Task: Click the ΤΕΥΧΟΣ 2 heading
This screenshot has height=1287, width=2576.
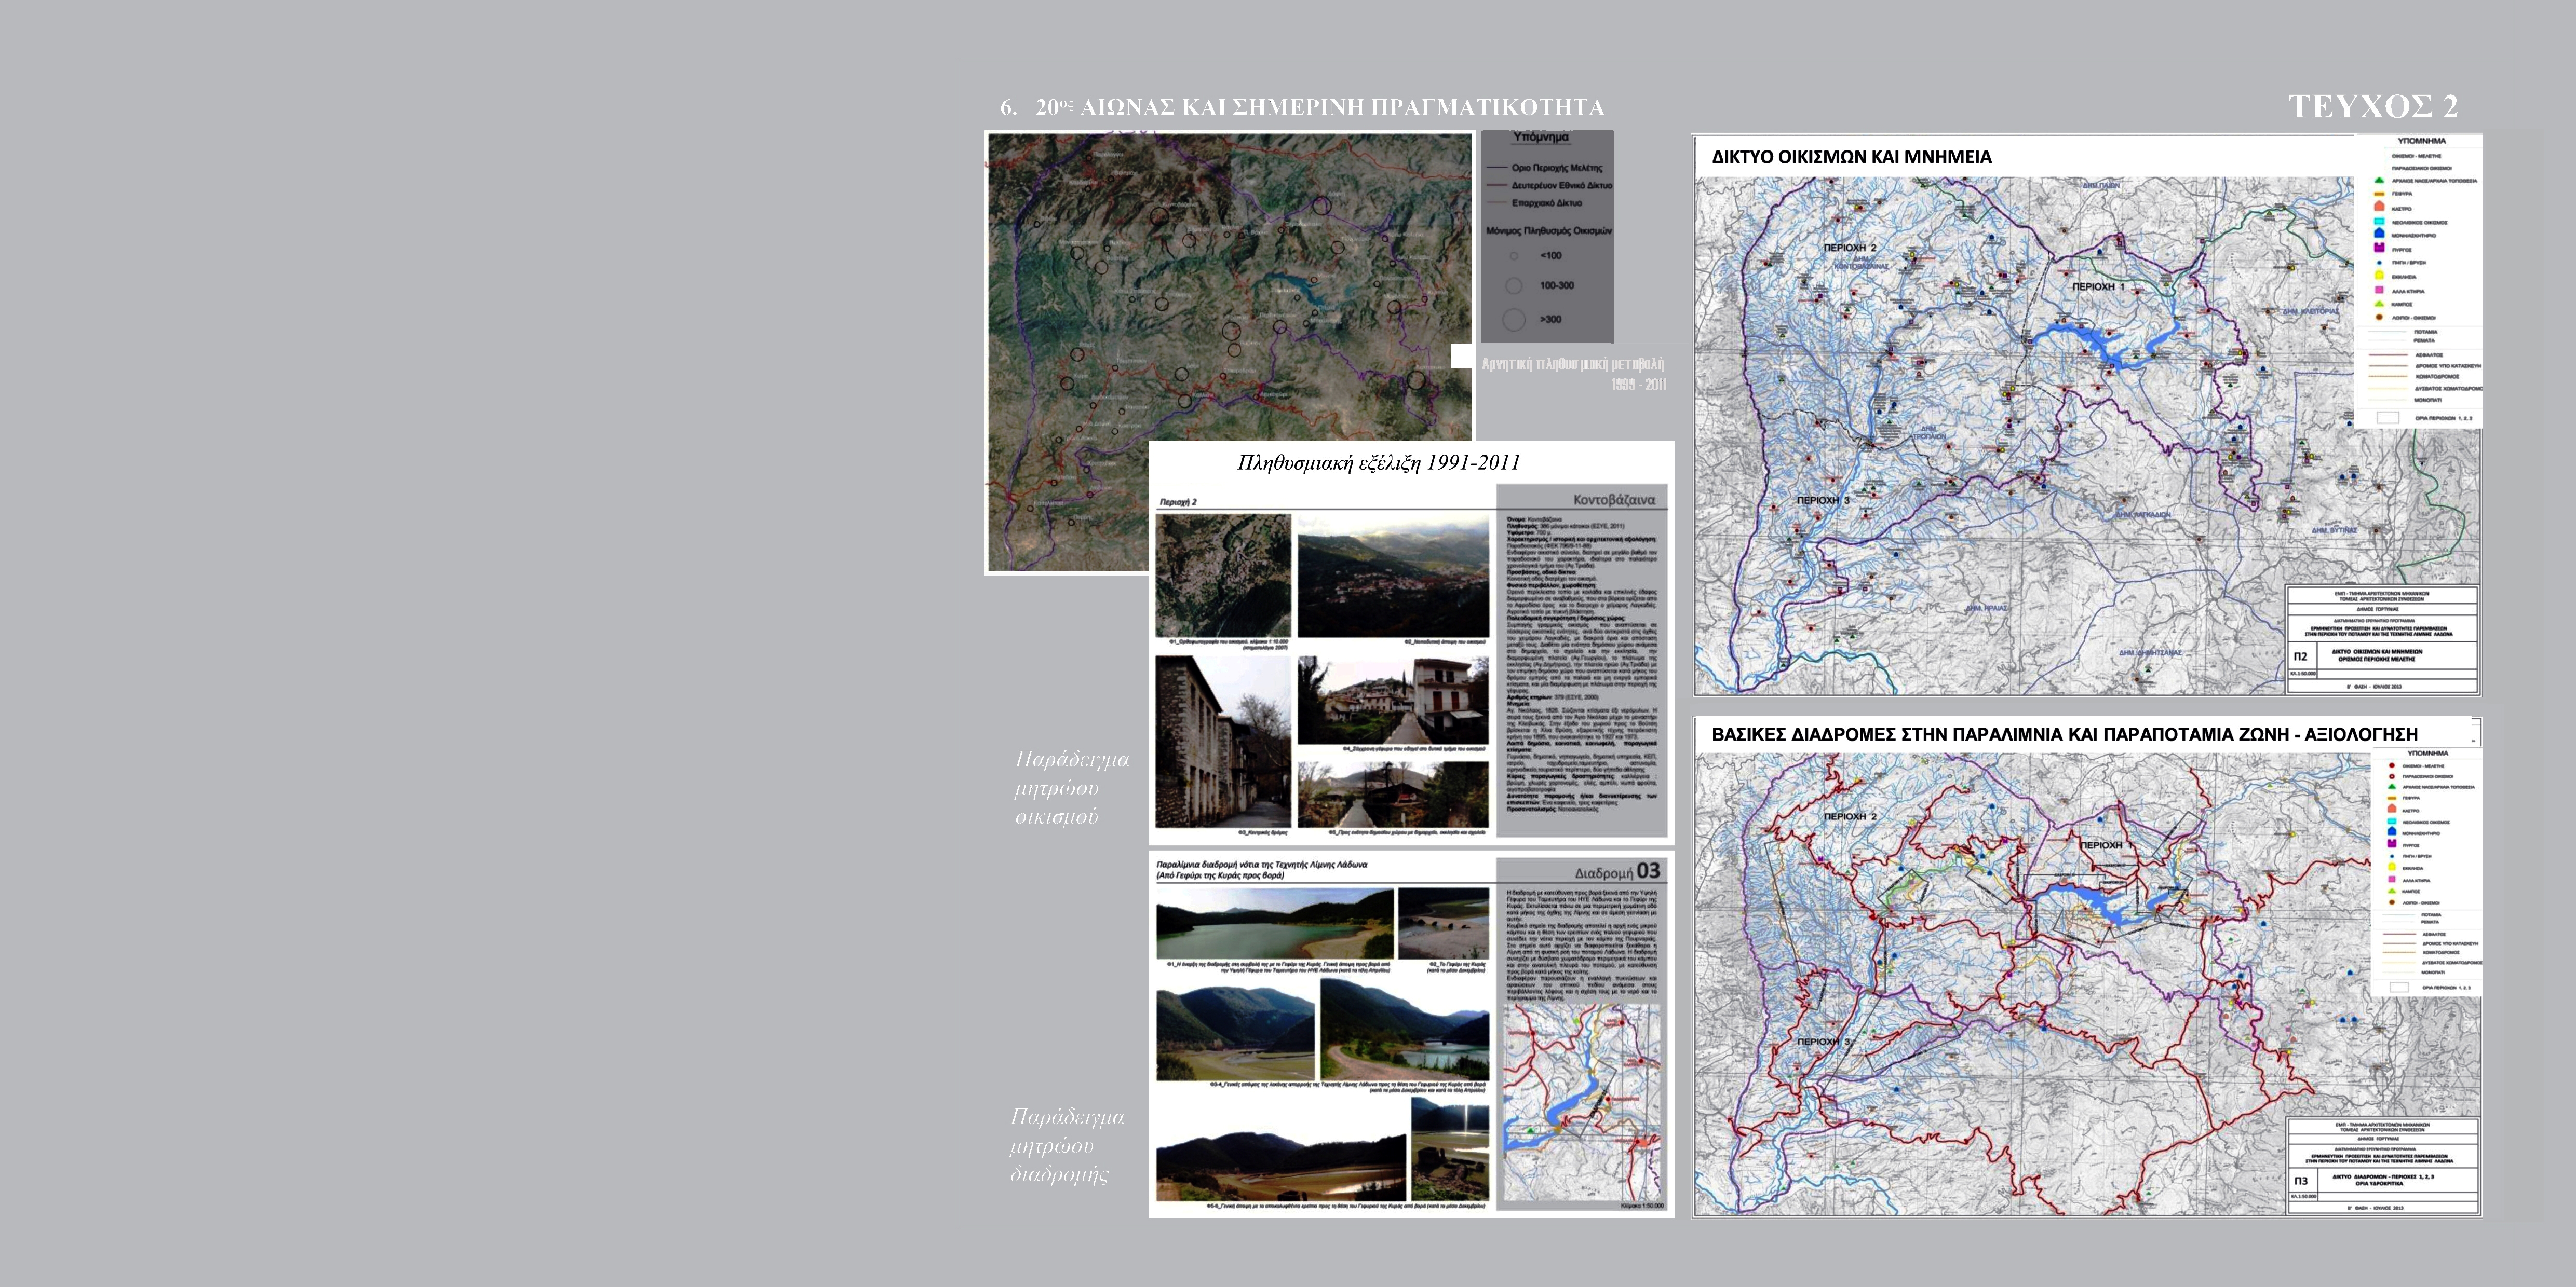Action: pos(2373,106)
